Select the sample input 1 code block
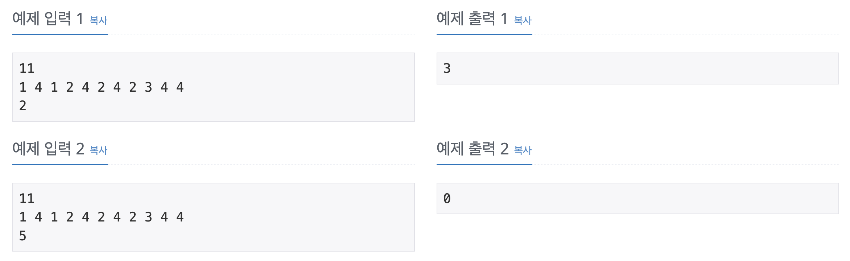 (214, 87)
